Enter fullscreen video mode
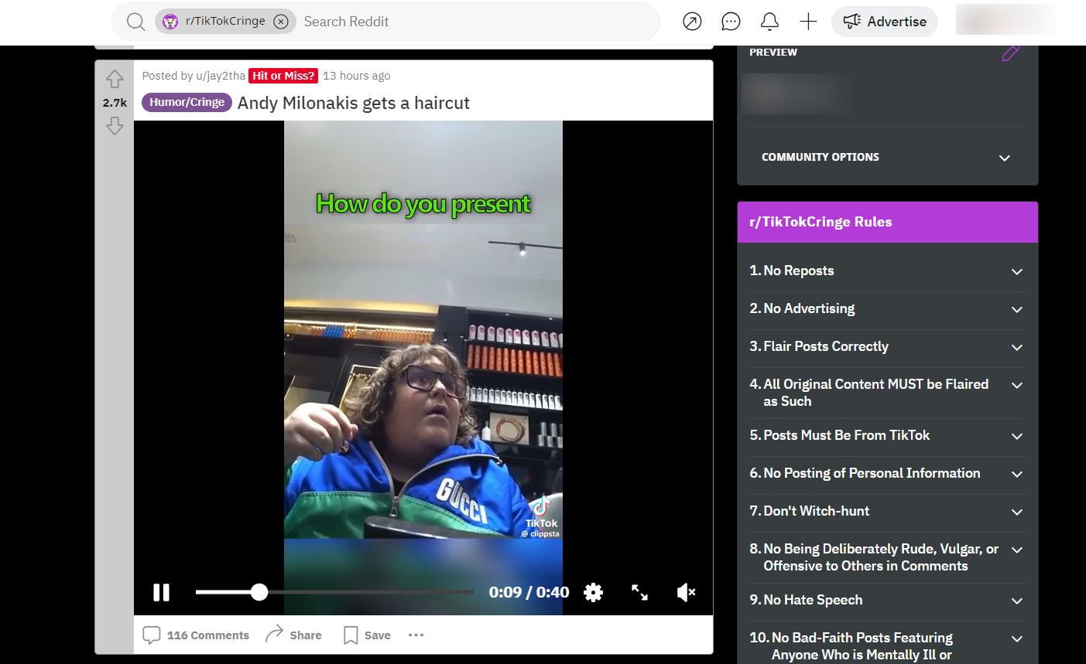This screenshot has width=1086, height=664. [x=639, y=593]
